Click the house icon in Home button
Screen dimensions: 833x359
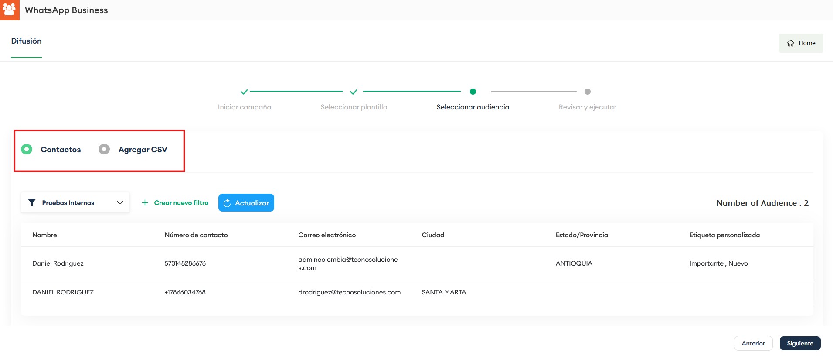[x=790, y=43]
